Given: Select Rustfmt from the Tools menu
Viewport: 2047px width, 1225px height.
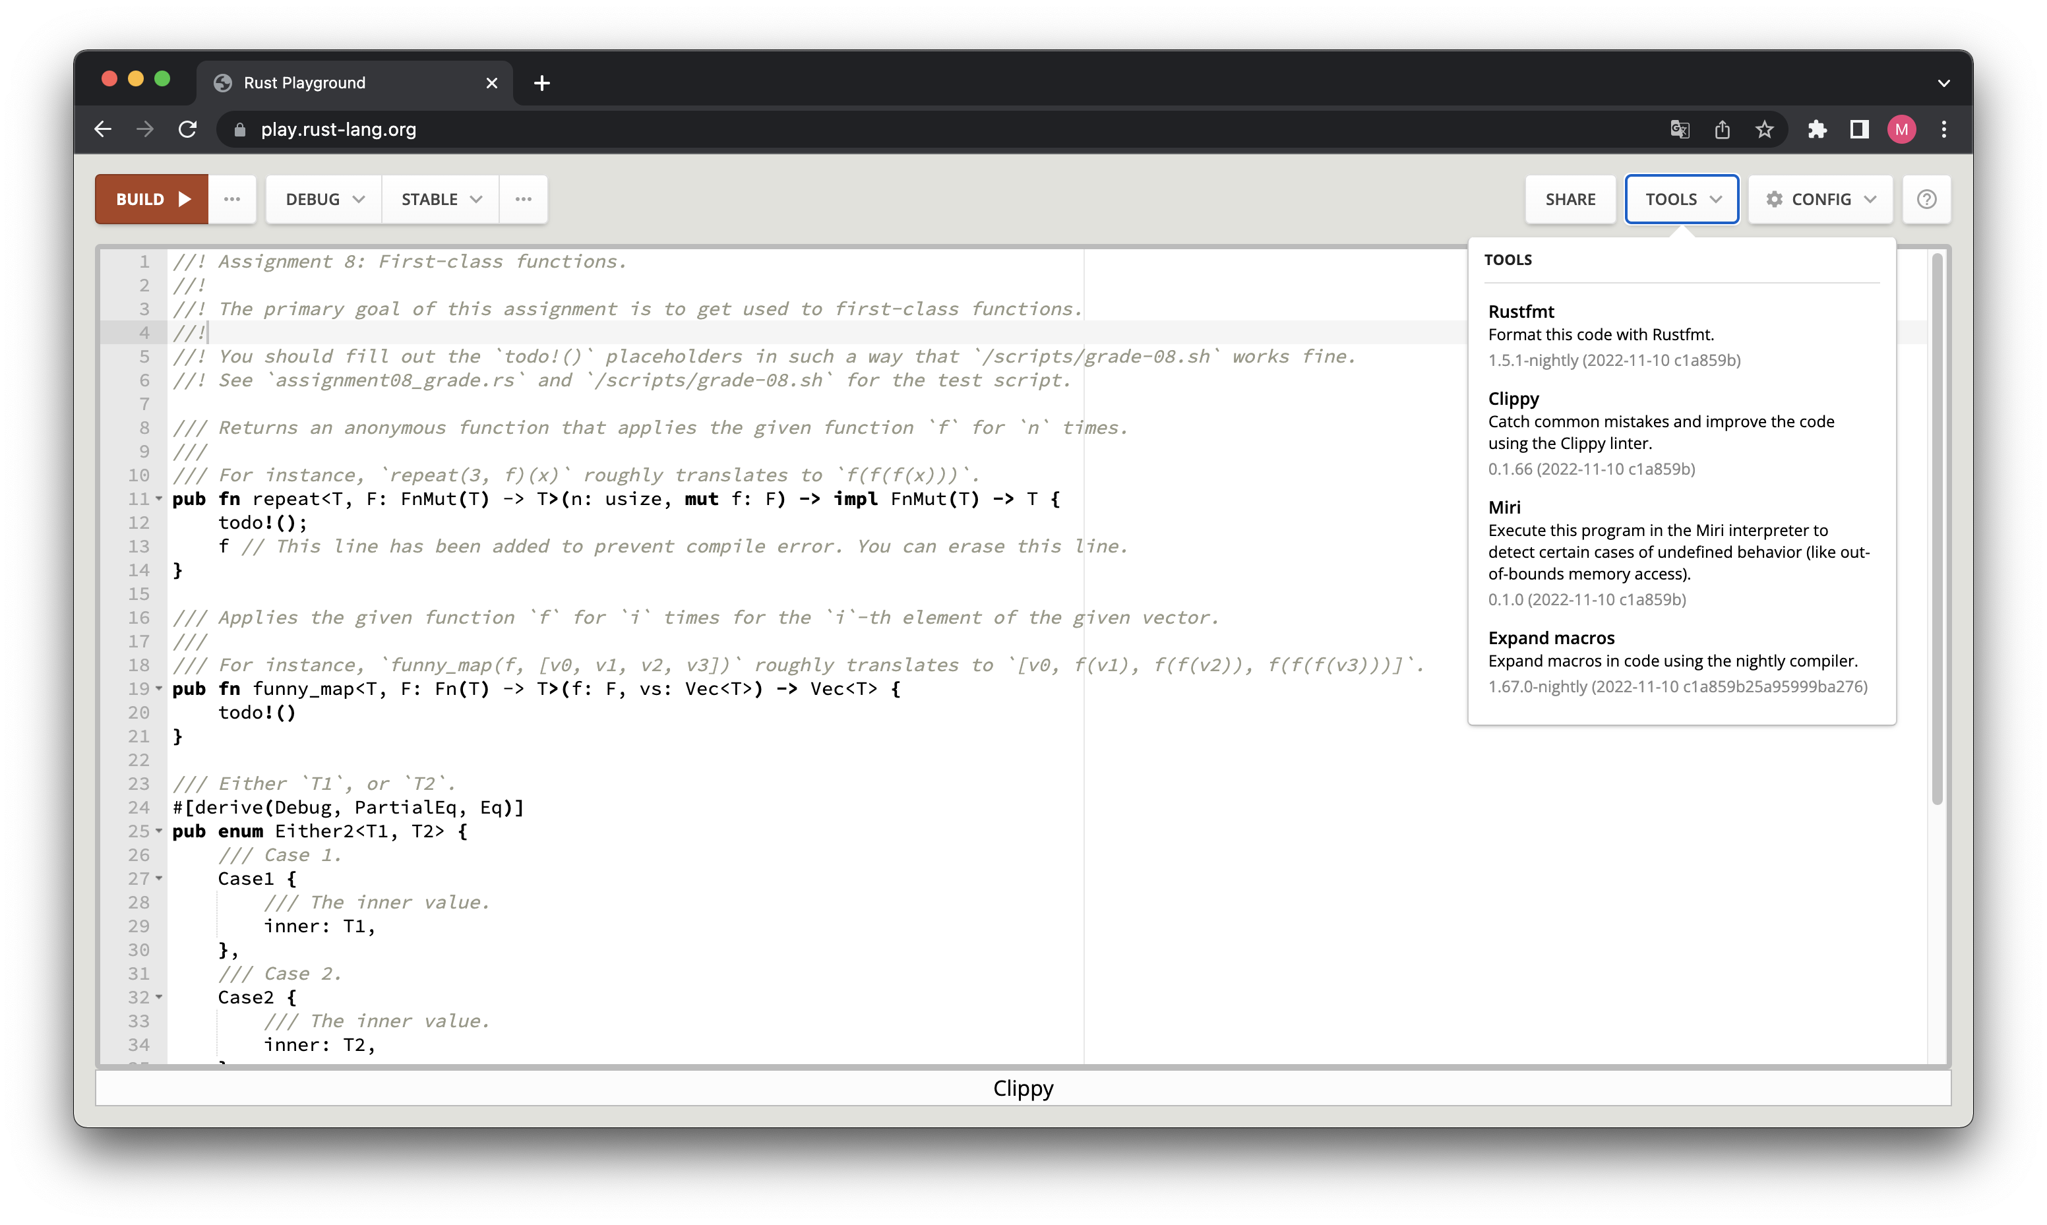Looking at the screenshot, I should click(x=1521, y=311).
